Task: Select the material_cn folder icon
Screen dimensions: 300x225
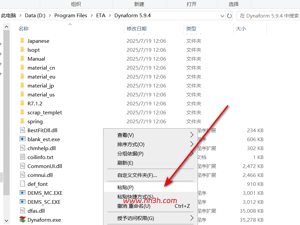Action: pyautogui.click(x=23, y=68)
